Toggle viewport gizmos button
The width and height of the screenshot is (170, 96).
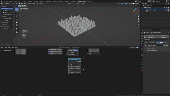[x=122, y=3]
